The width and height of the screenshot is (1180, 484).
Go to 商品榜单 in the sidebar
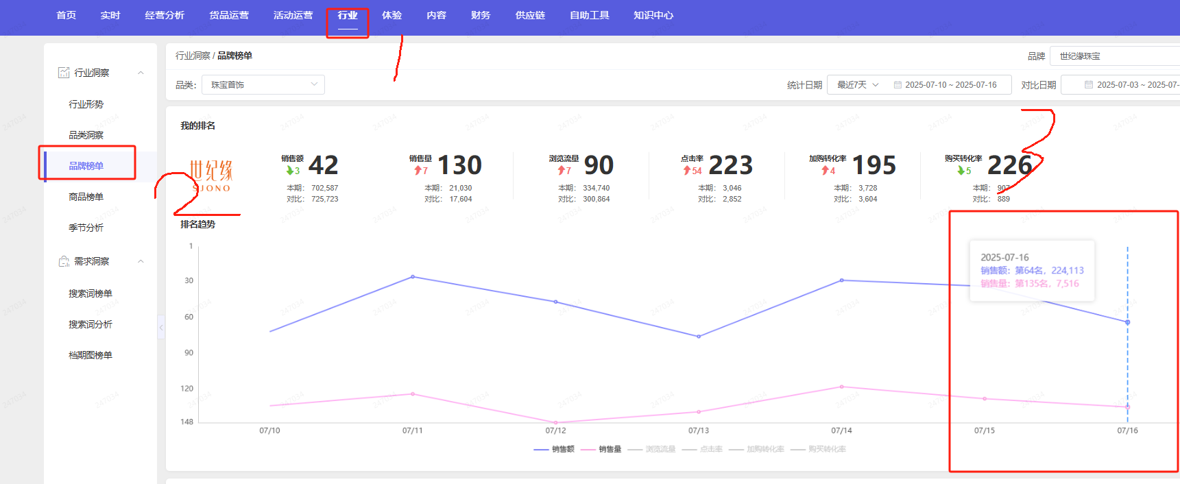pos(86,197)
